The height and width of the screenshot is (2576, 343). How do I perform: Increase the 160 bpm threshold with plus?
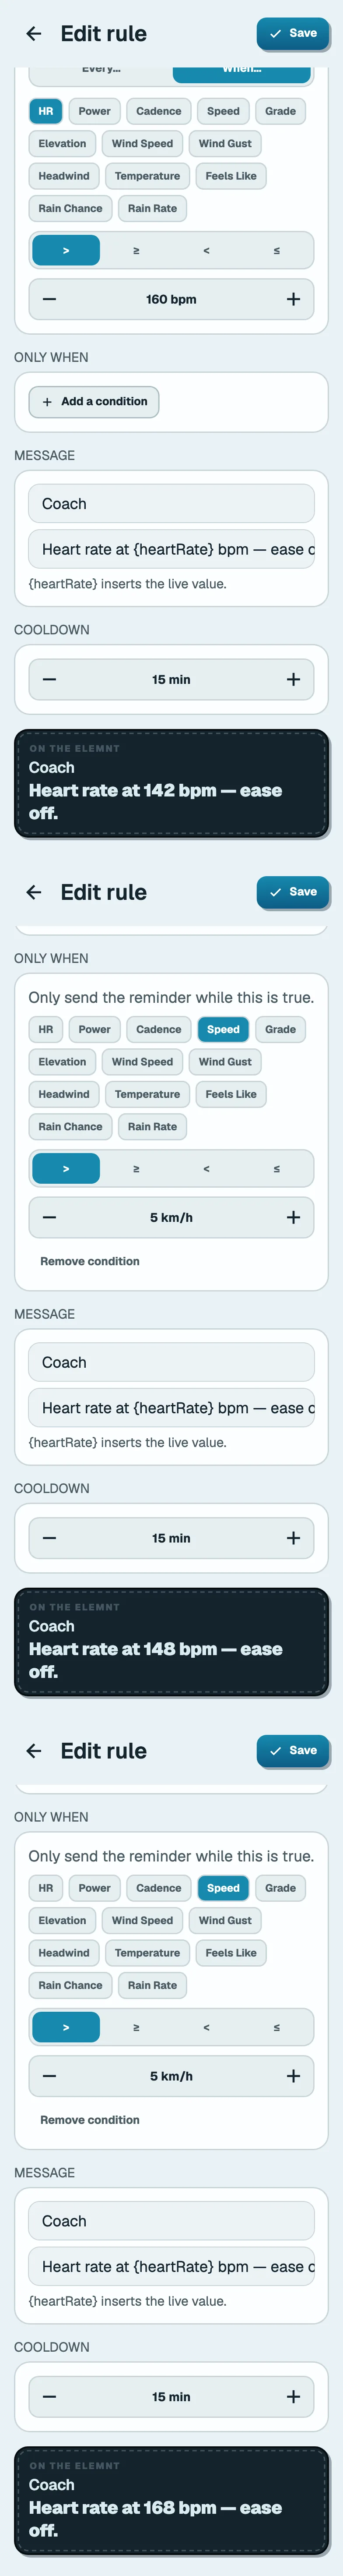coord(293,299)
